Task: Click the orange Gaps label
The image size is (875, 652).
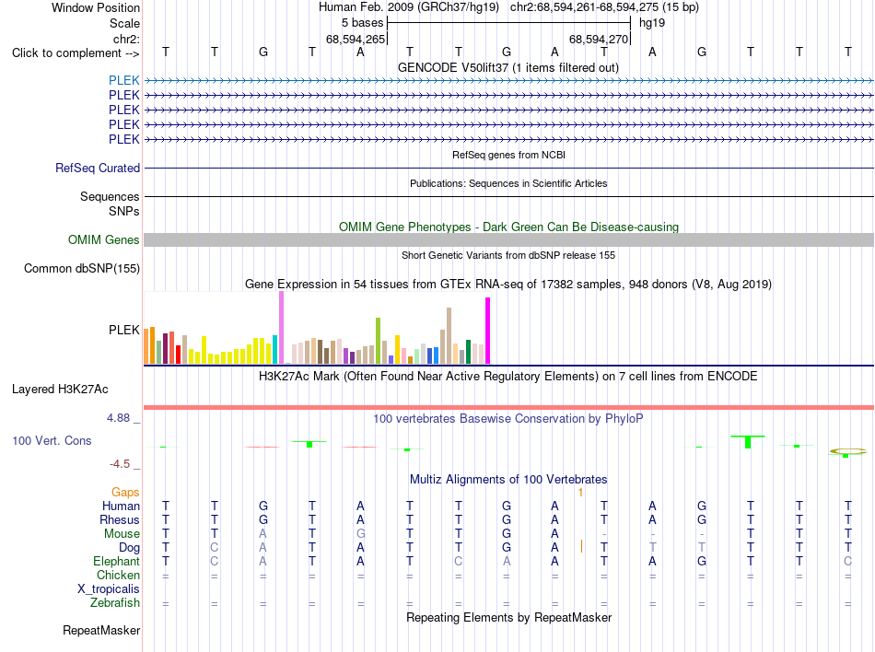Action: click(x=125, y=492)
